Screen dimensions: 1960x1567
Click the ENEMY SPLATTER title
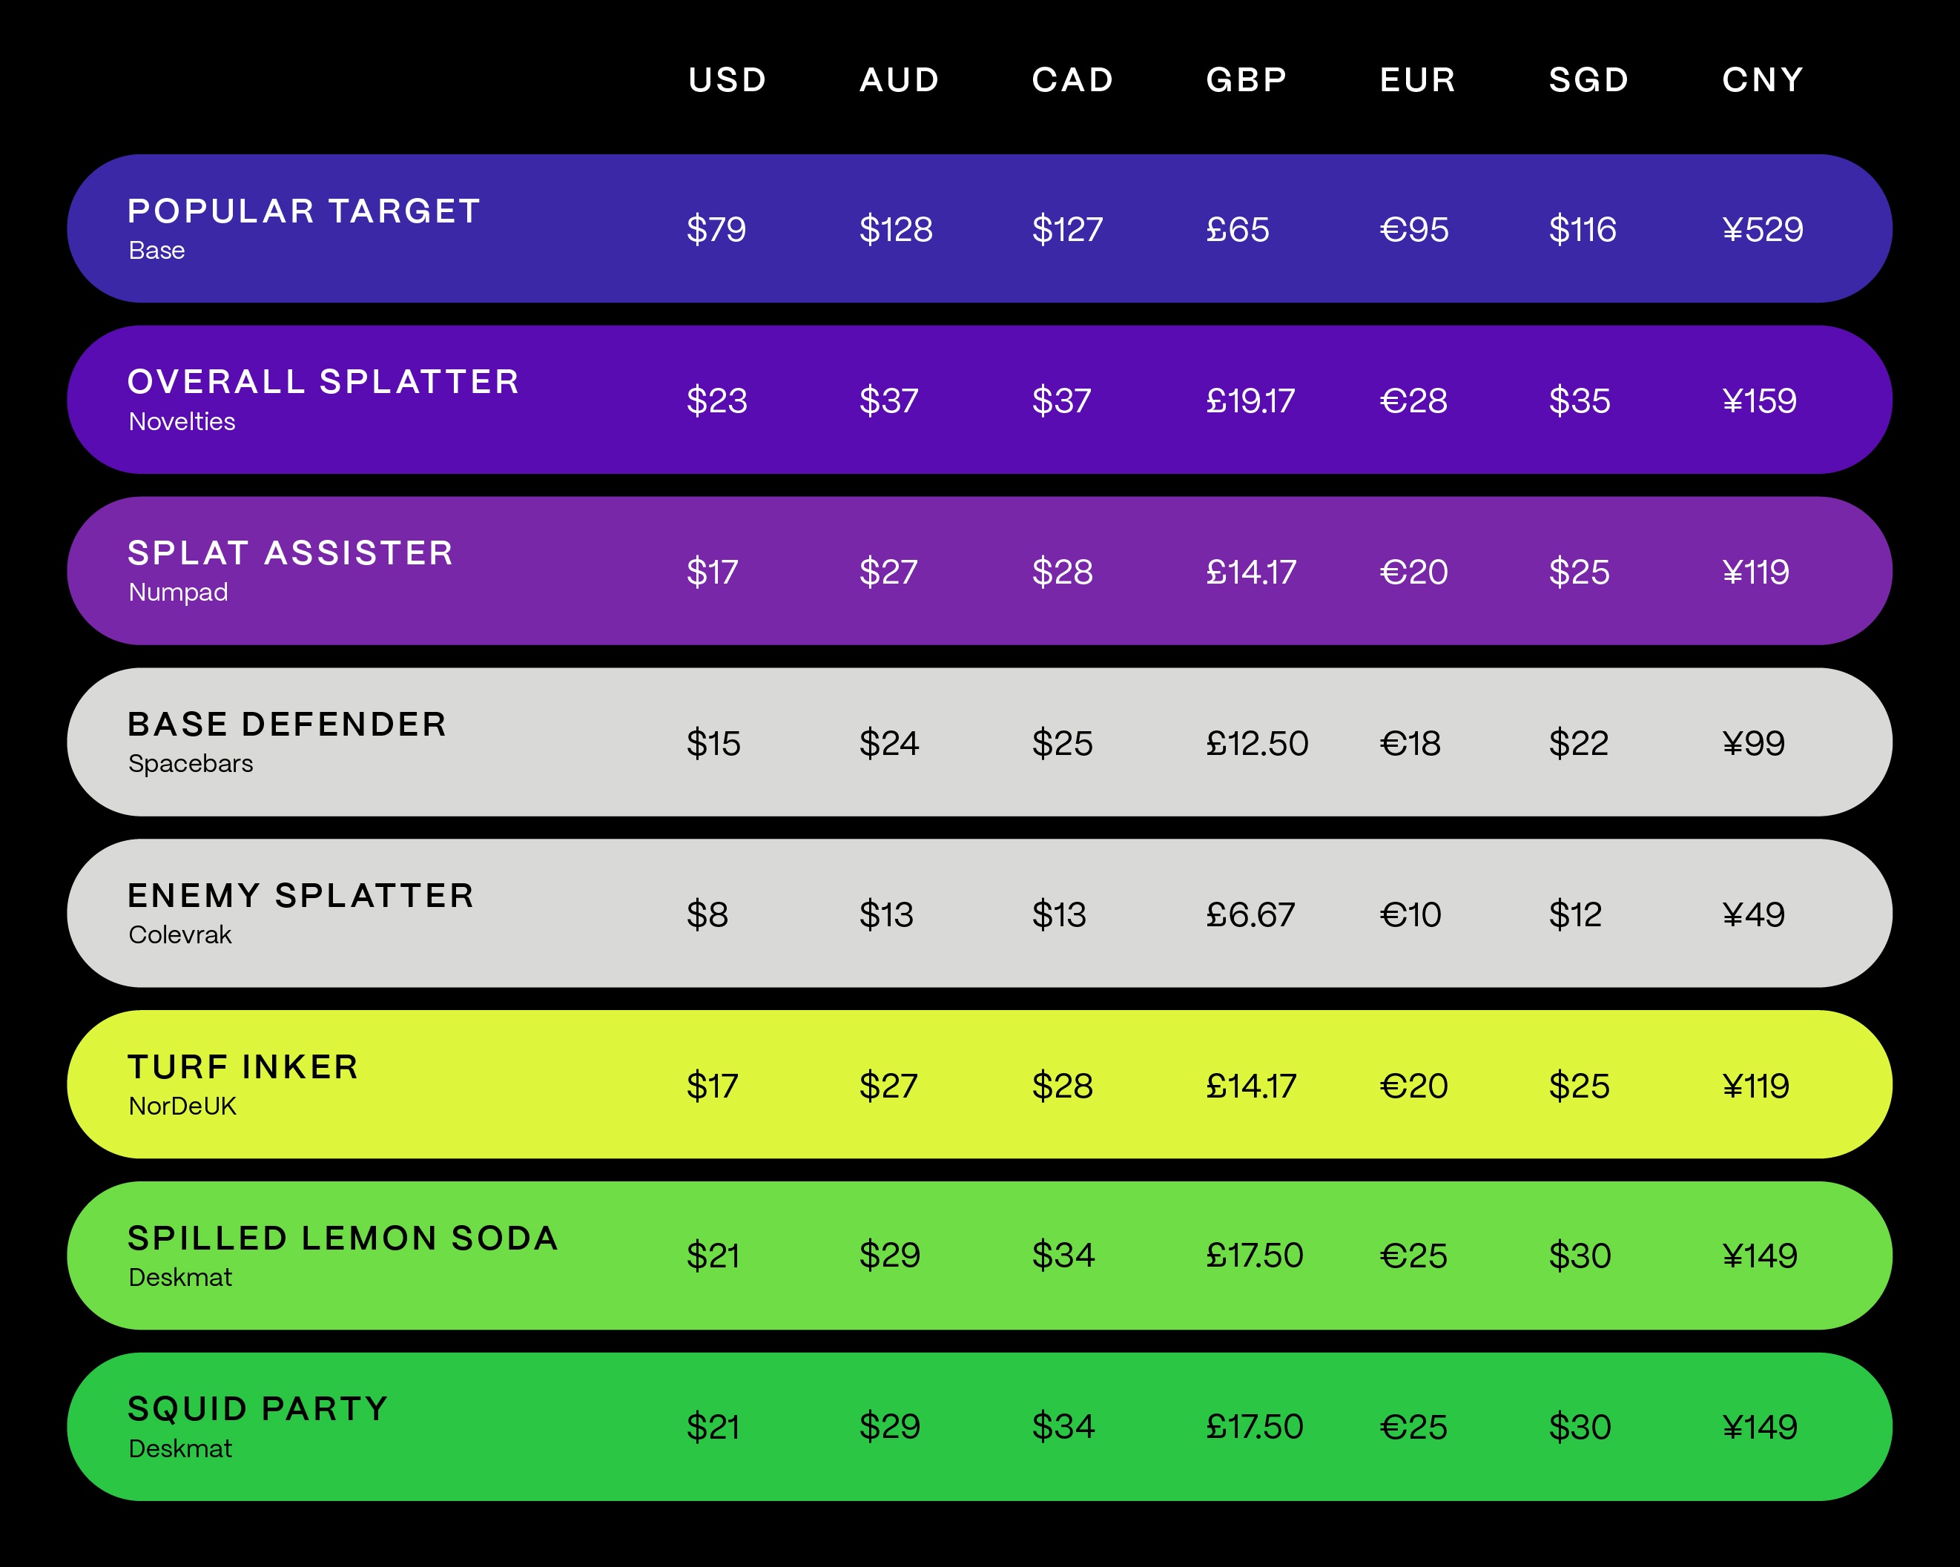(301, 895)
